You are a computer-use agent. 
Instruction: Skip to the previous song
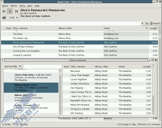pos(4,11)
